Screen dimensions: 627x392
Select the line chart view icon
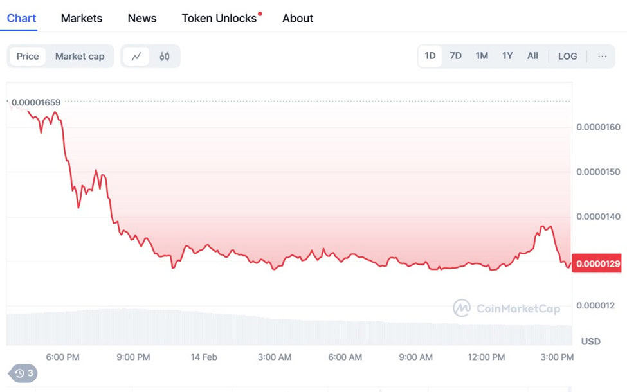136,57
